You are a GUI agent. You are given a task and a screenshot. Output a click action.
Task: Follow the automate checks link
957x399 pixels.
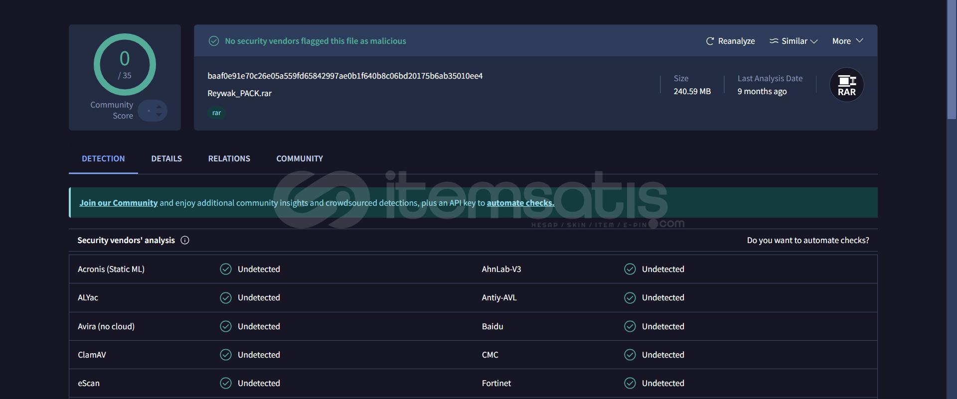pos(520,203)
